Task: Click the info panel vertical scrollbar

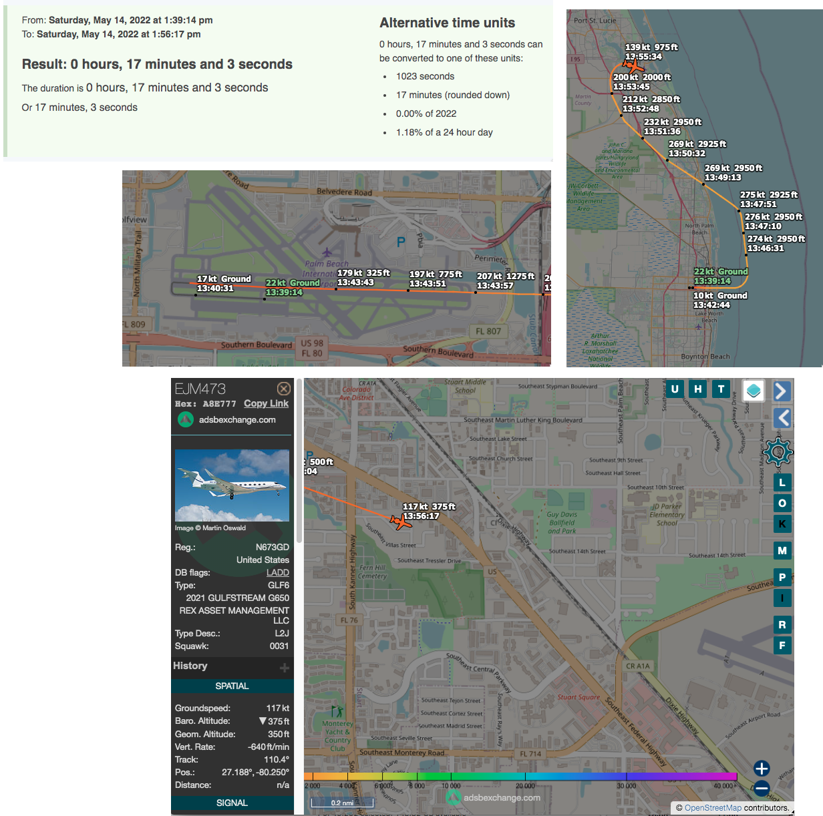Action: [x=299, y=461]
